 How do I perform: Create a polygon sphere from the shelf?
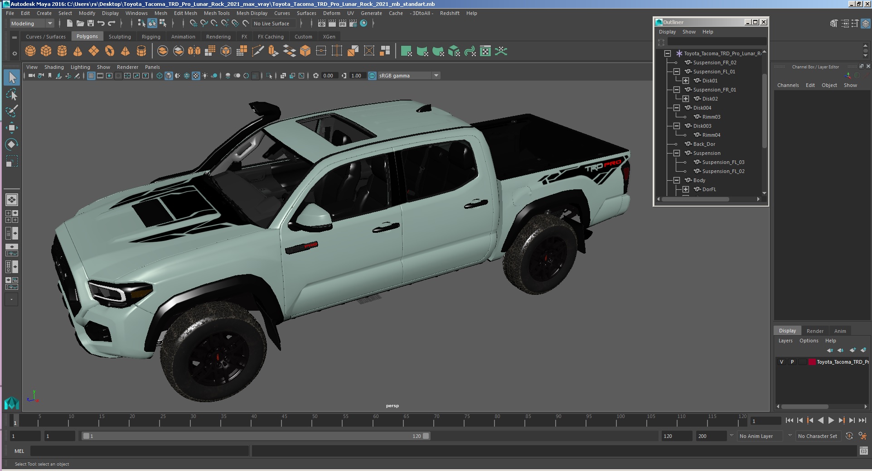(x=30, y=51)
